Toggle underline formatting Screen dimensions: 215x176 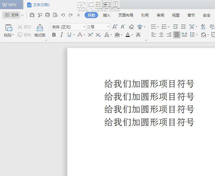coord(69,35)
